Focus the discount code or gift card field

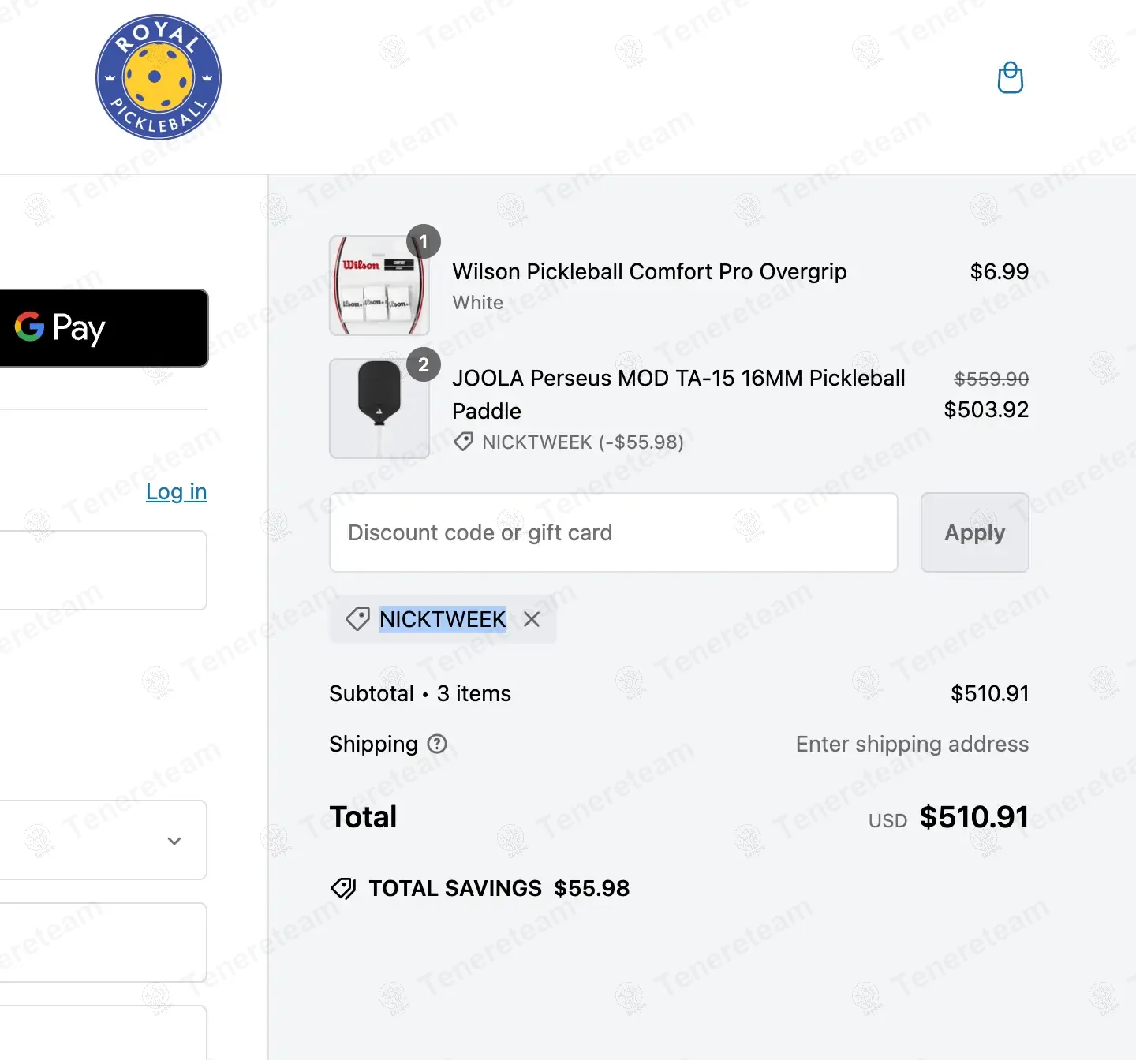click(613, 532)
